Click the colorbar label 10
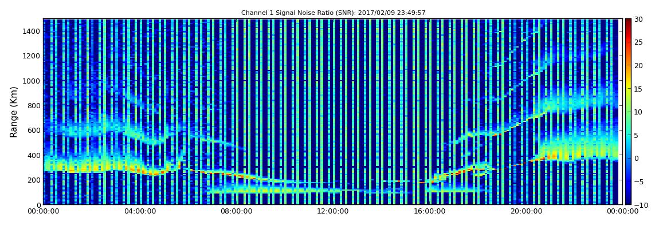Viewport: 659px width, 233px height. tap(638, 112)
